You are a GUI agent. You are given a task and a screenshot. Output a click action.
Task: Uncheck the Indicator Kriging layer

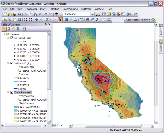(x=11, y=63)
